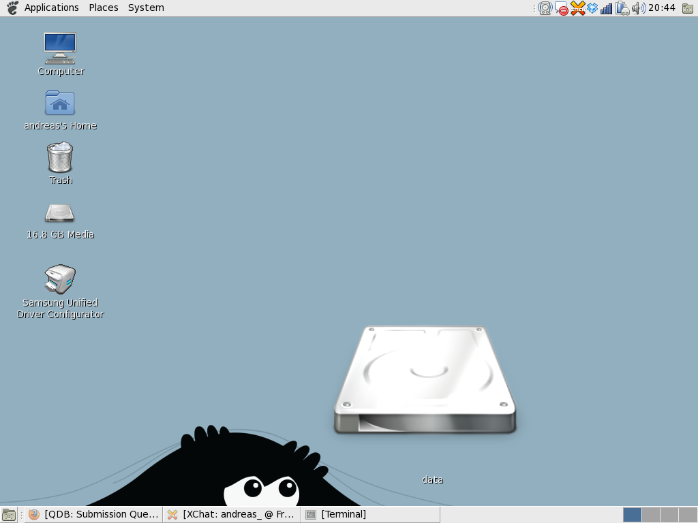Open andreas's Home folder icon
Screen dimensions: 698x523
point(60,104)
